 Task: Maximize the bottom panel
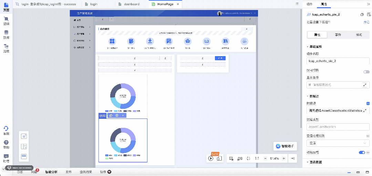[367, 172]
